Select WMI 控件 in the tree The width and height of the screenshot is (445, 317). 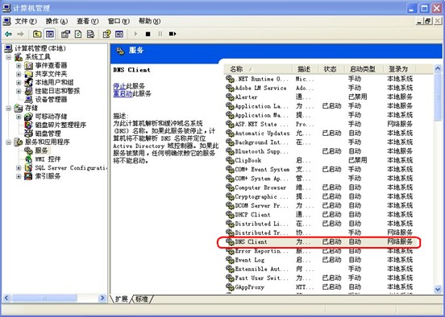click(48, 159)
